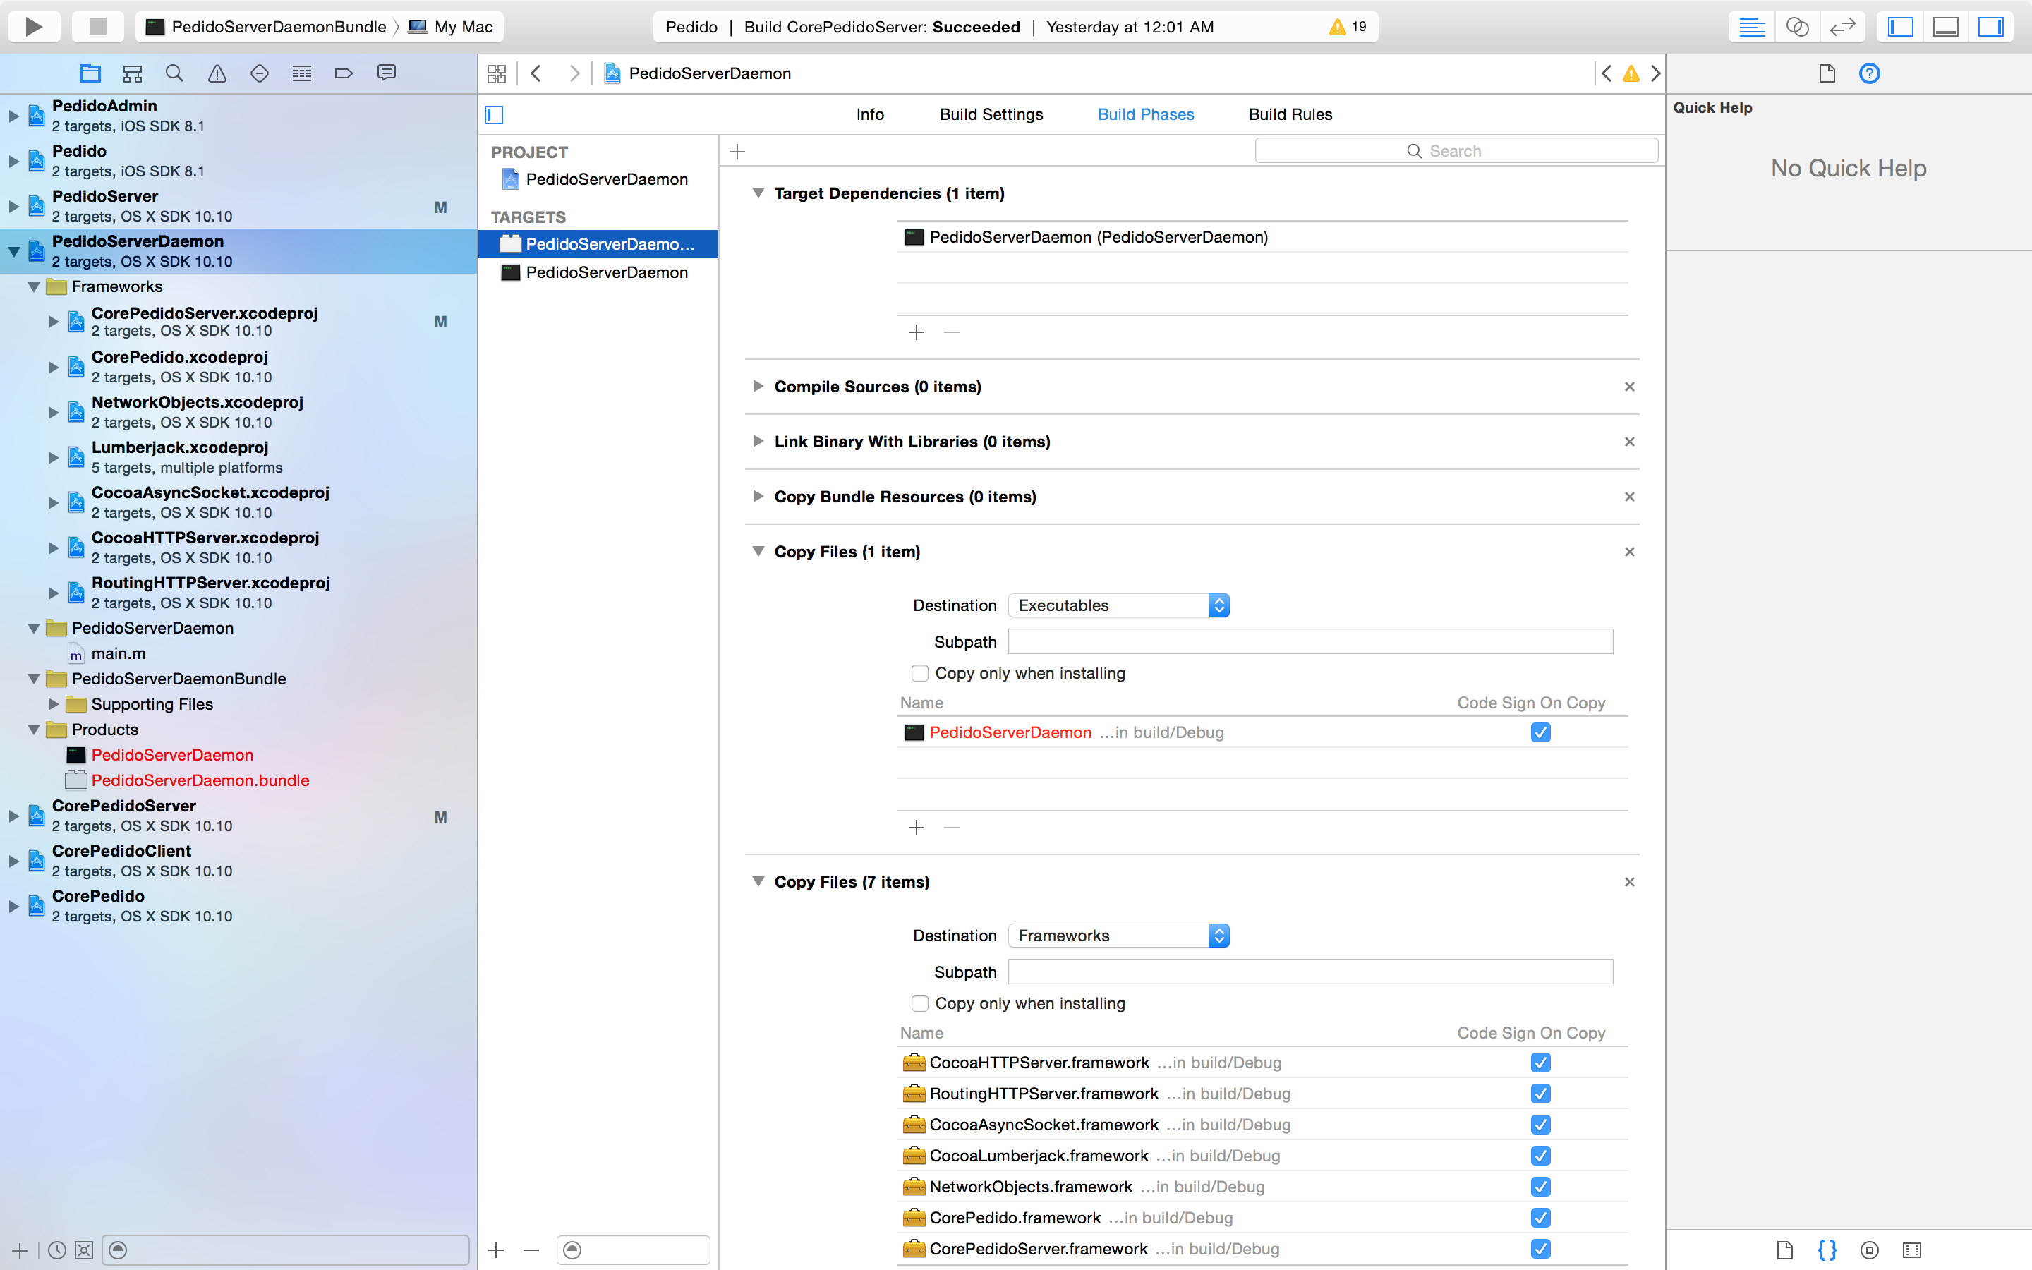Open the Media library icon
The image size is (2032, 1270).
coord(1912,1250)
